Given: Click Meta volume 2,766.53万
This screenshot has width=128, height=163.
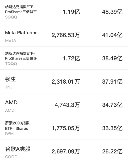Looking at the screenshot, I should tap(66, 35).
